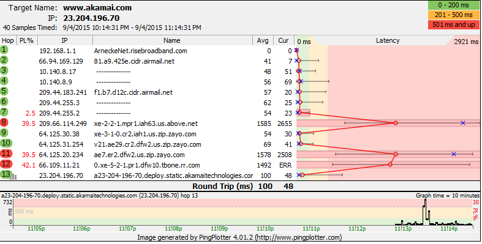Select IP 209.44.255.3
The image size is (482, 244).
tap(59, 103)
